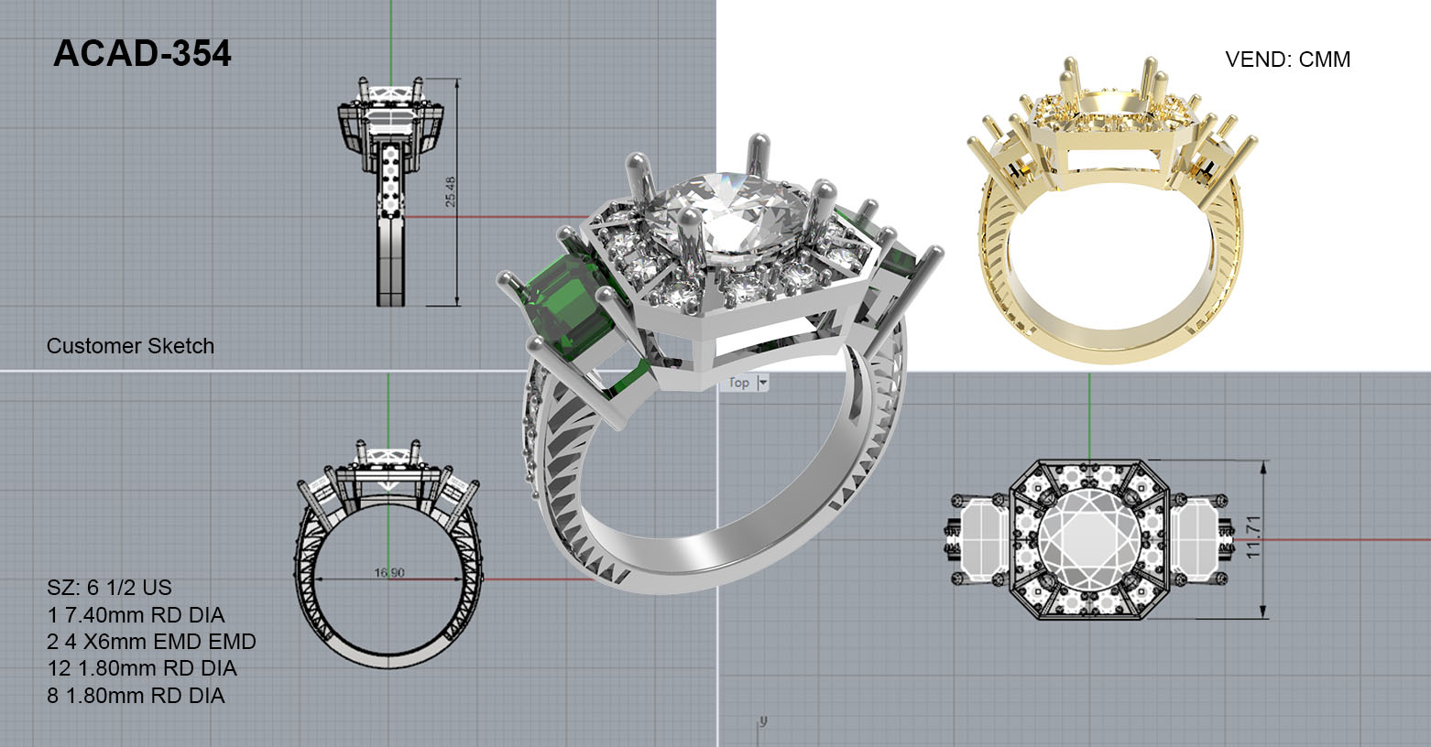
Task: Select the 1 7.40mm RD DIA line
Action: click(x=136, y=614)
